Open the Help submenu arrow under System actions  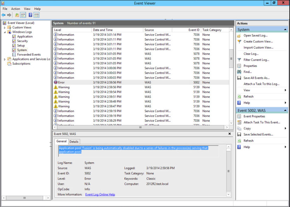coord(285,103)
